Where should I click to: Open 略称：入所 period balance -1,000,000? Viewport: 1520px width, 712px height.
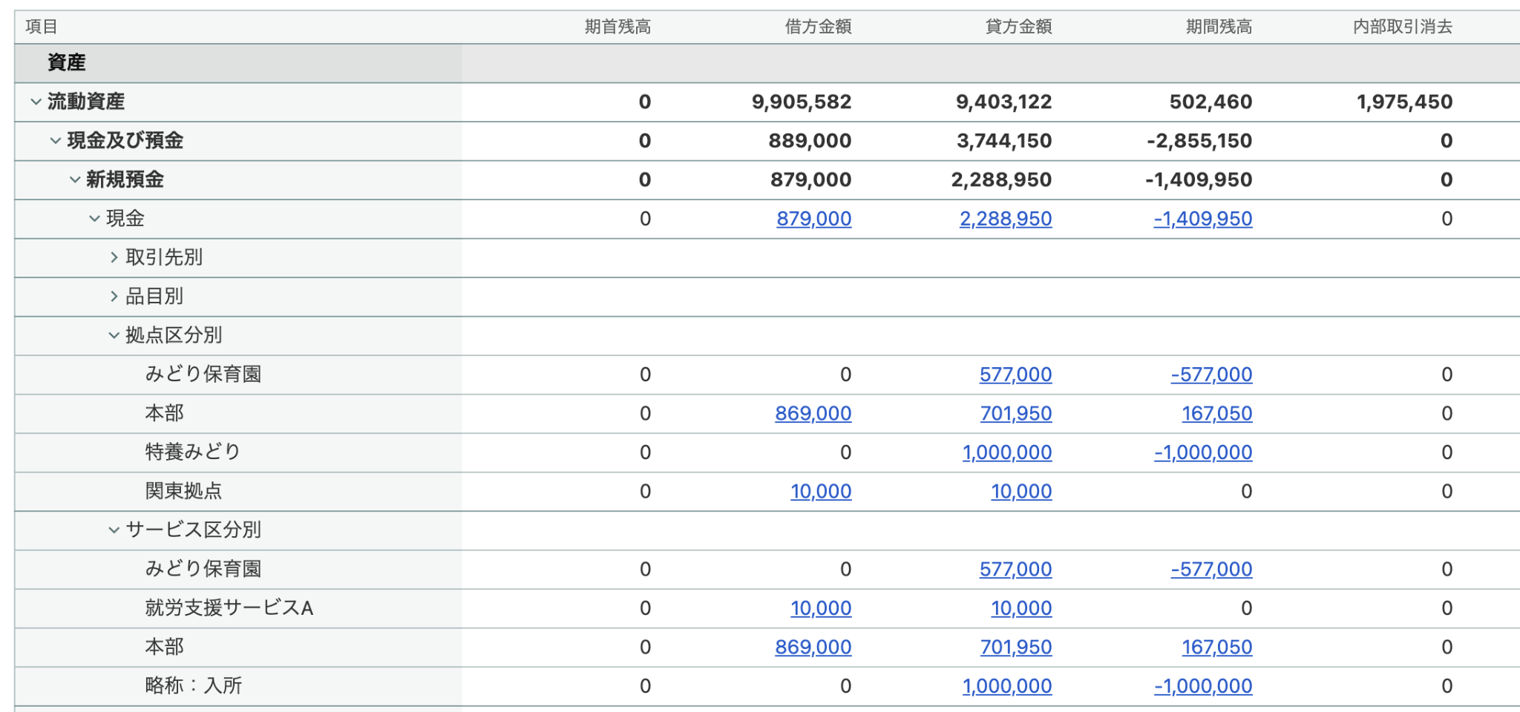pos(1203,686)
